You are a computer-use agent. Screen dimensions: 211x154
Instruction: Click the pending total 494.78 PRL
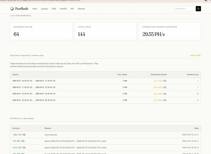195,56
